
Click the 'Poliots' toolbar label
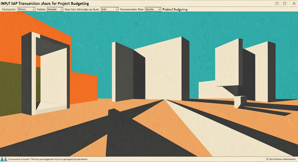tap(41, 9)
